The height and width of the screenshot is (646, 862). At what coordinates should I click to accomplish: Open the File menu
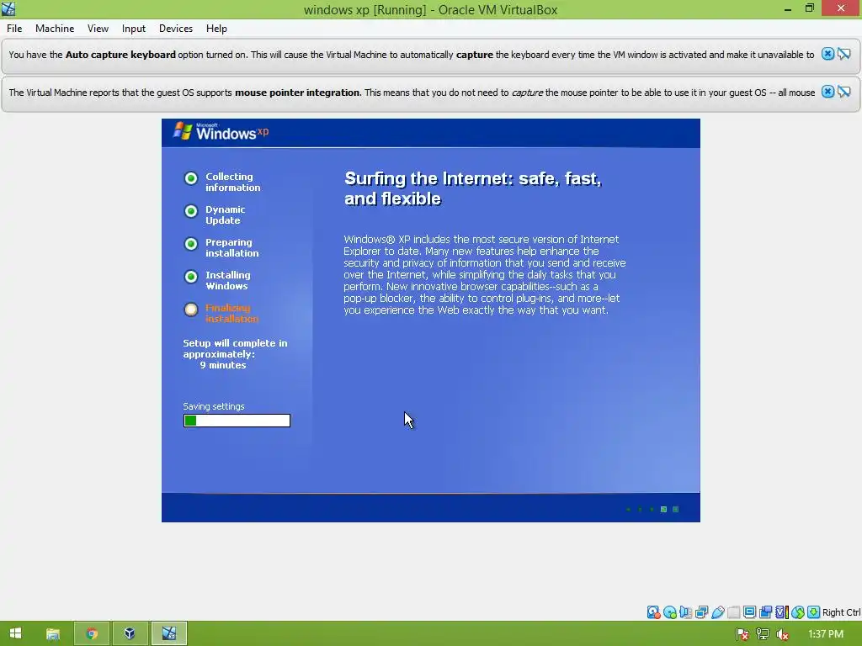click(x=14, y=29)
